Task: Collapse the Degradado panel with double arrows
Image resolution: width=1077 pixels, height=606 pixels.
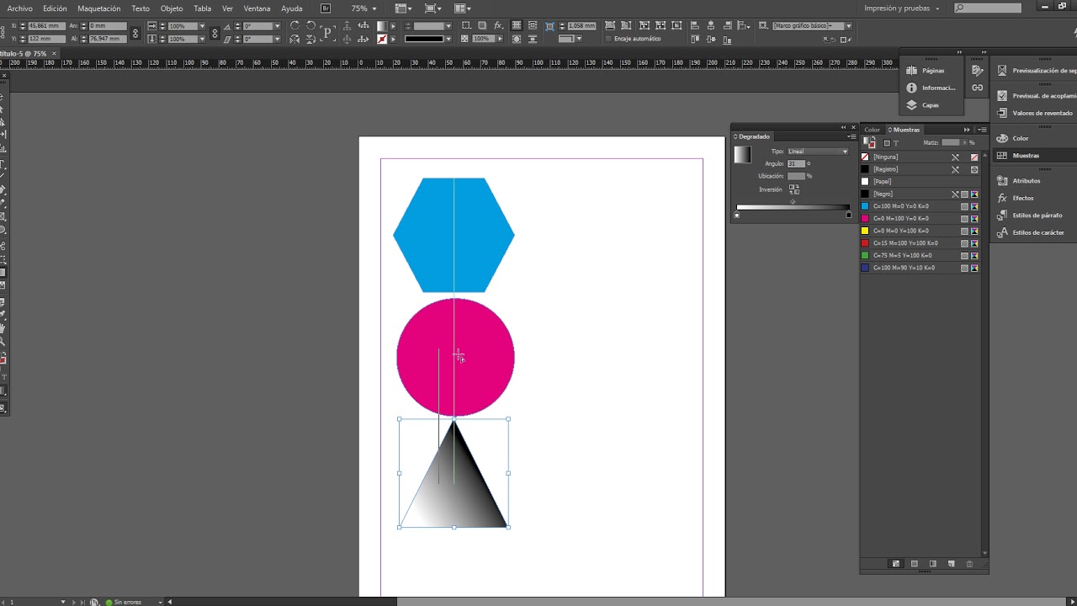Action: (844, 127)
